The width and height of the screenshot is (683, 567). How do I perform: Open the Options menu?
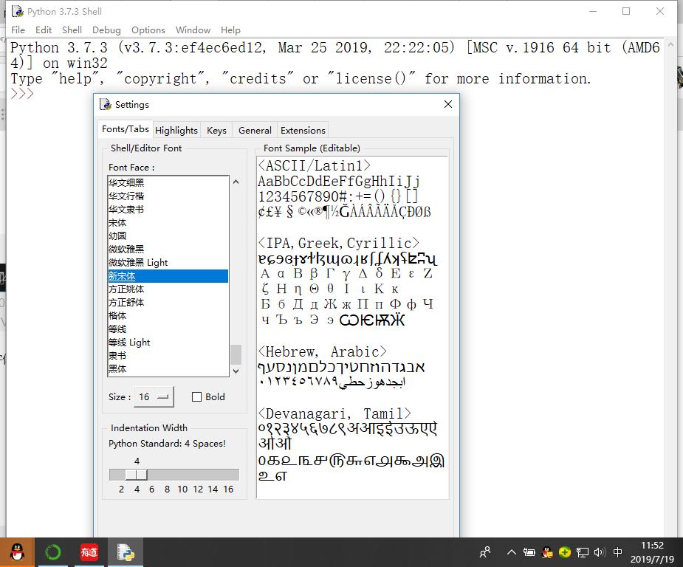(x=148, y=30)
